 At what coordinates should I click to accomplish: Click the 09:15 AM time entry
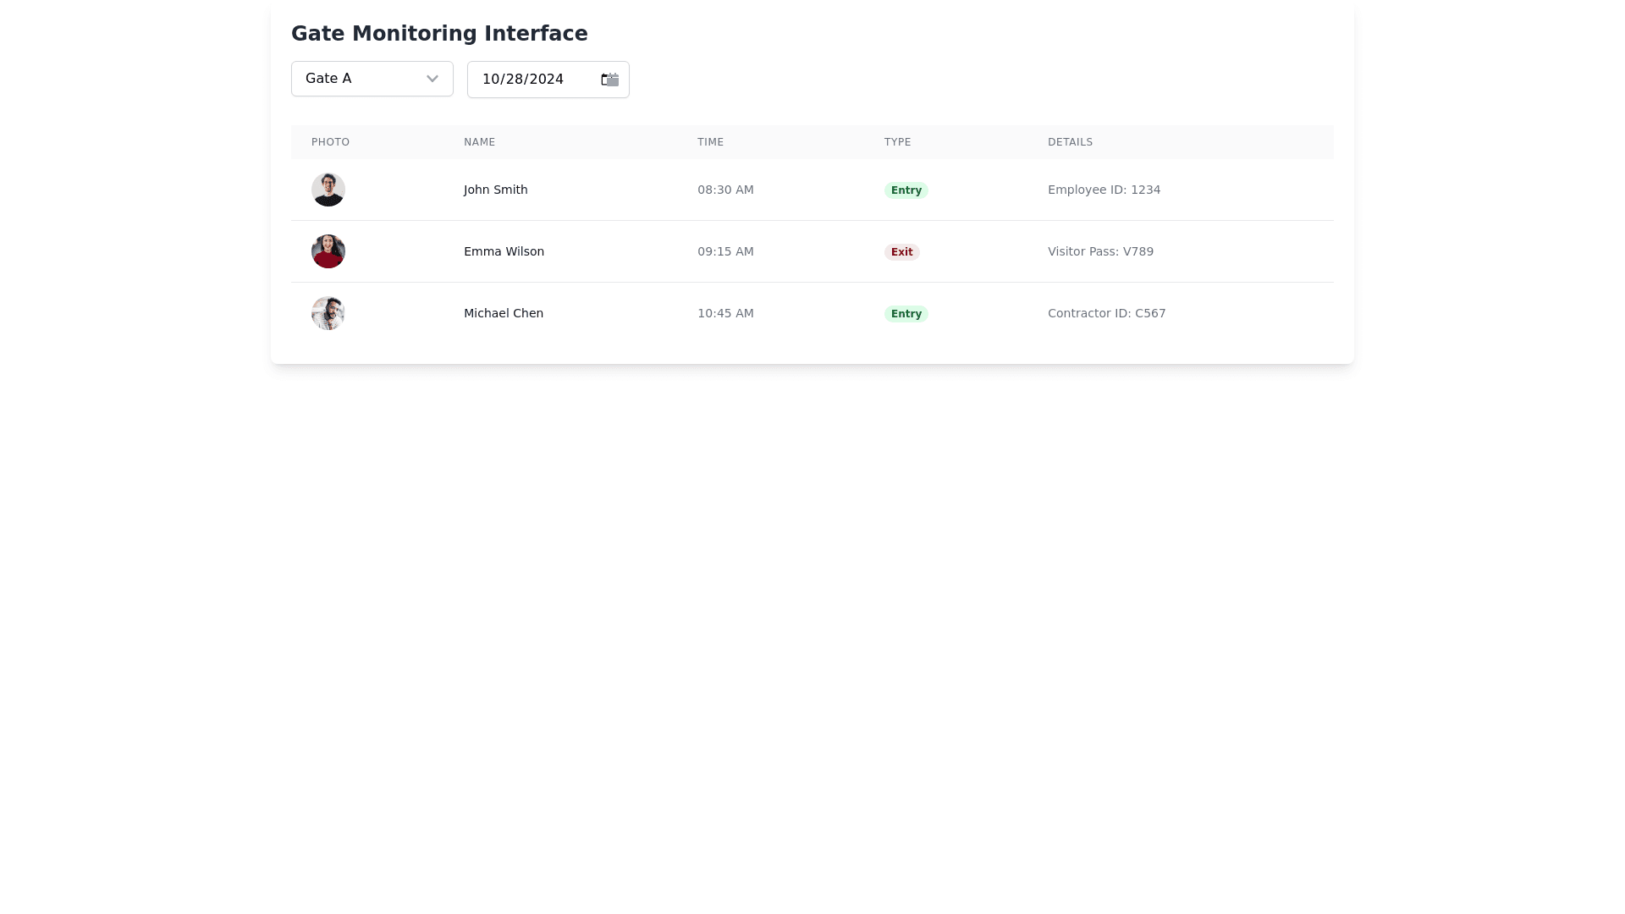(x=725, y=251)
